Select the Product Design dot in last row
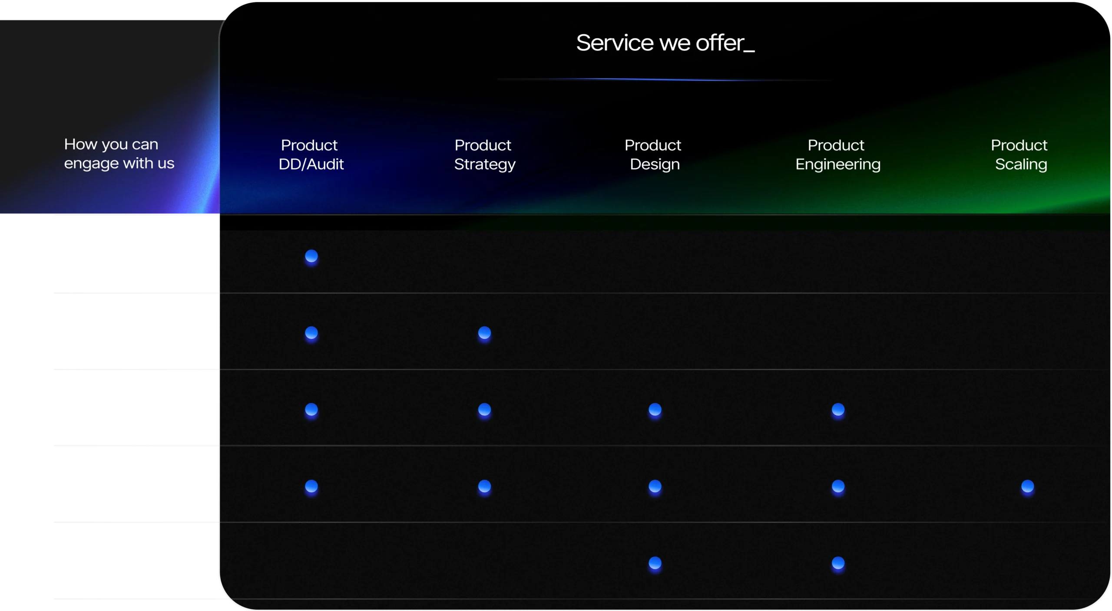The width and height of the screenshot is (1112, 611). pyautogui.click(x=655, y=563)
